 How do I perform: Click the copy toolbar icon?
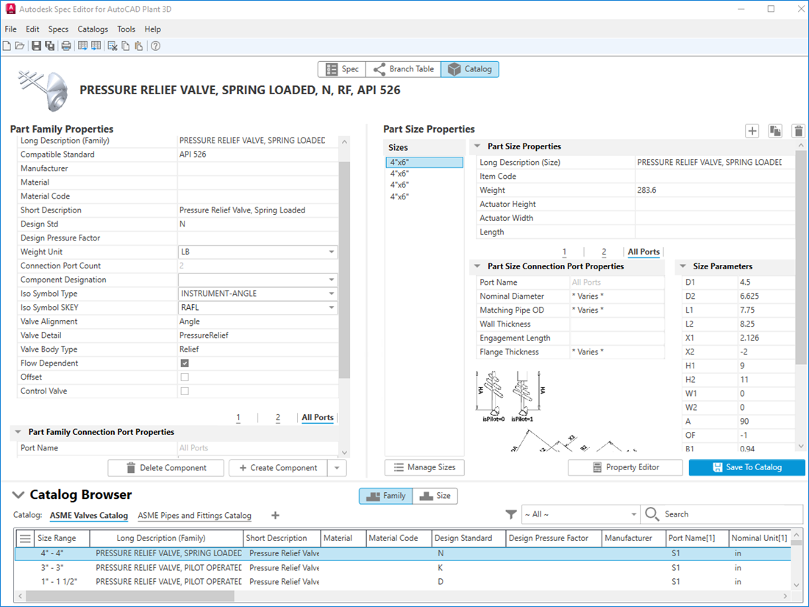[125, 46]
